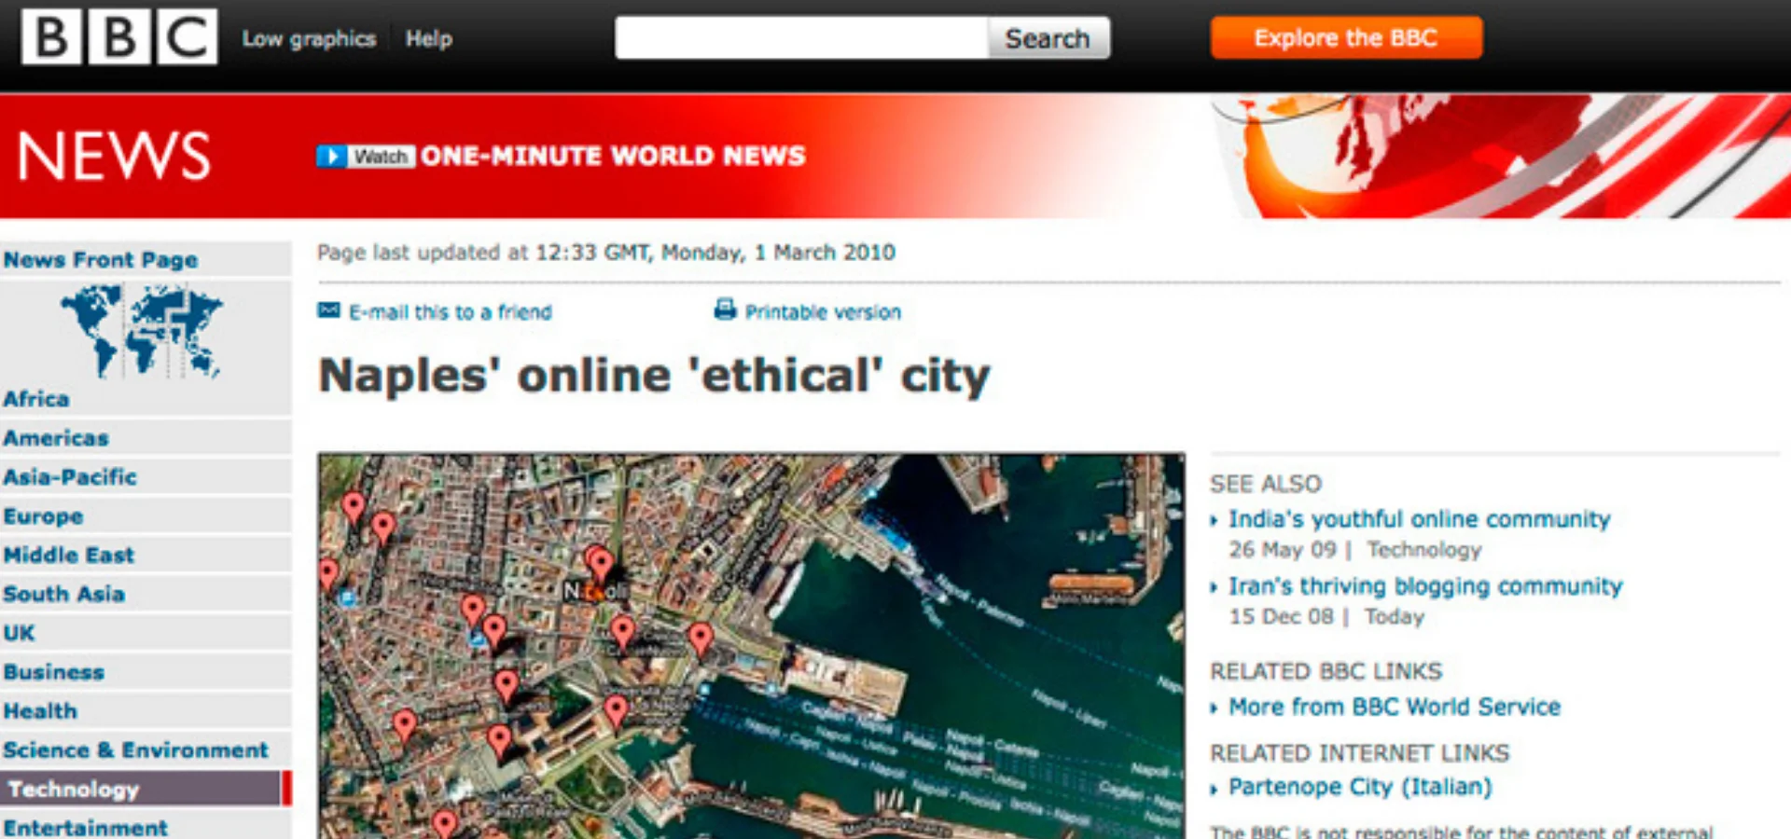
Task: Visit Partenope City (Italian) external link
Action: tap(1359, 788)
